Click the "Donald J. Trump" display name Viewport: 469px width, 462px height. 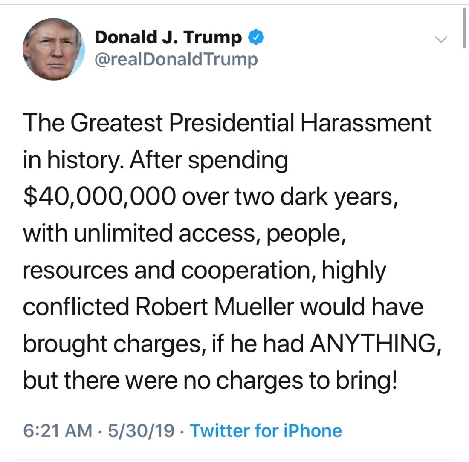pos(168,38)
